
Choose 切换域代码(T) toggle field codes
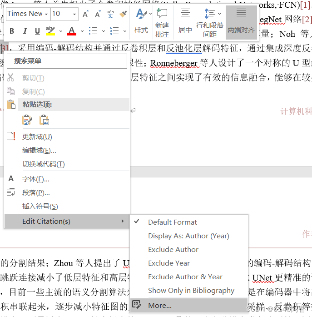coord(67,164)
